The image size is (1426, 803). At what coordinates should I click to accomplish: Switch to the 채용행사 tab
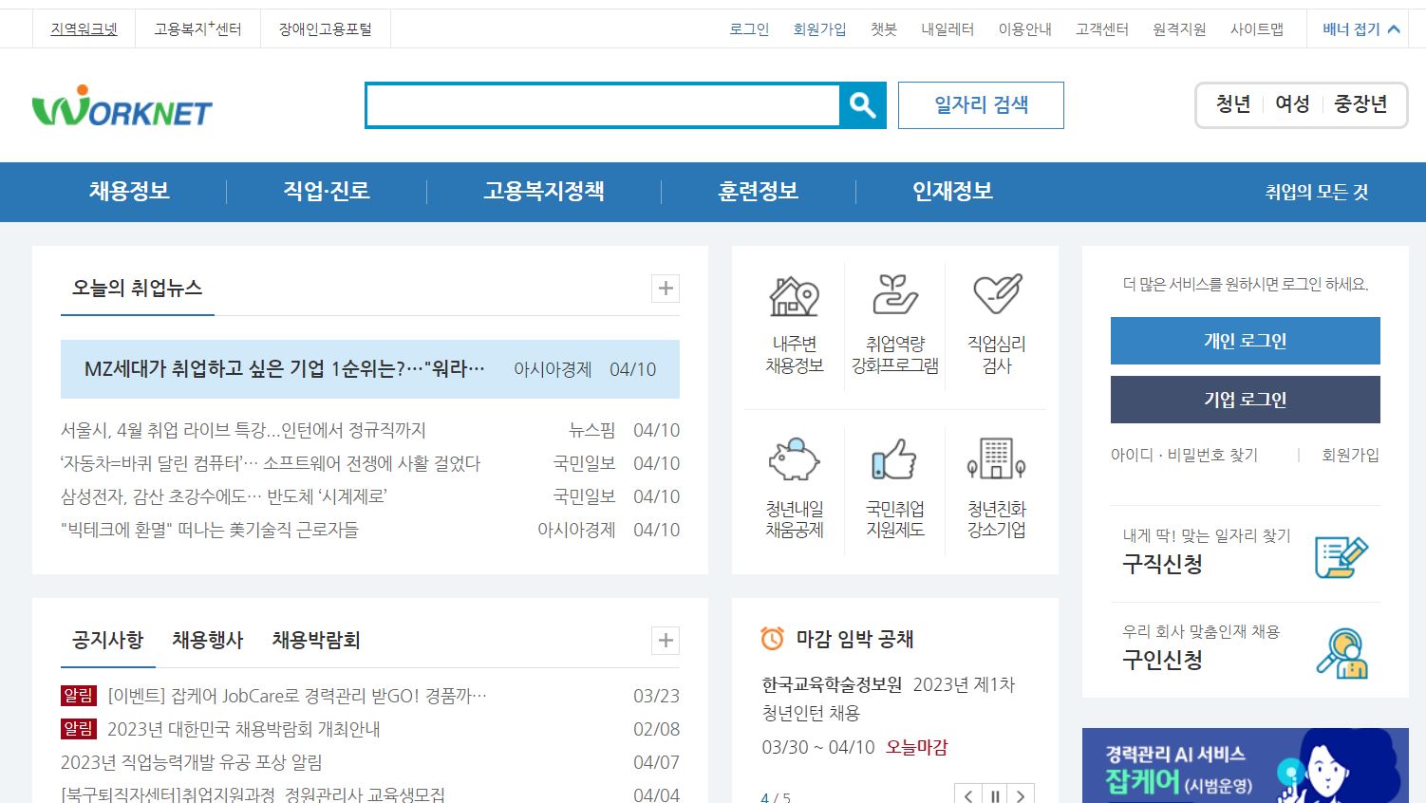(x=209, y=641)
